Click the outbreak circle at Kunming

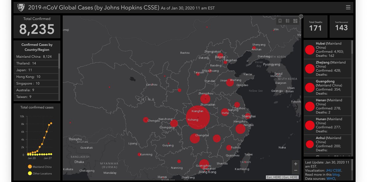[x=139, y=154]
